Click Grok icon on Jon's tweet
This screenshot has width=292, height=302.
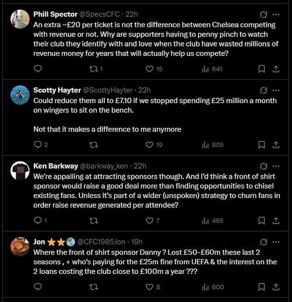(264, 242)
